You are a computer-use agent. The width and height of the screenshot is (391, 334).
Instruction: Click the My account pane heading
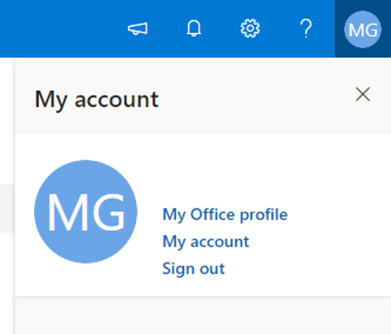coord(96,99)
